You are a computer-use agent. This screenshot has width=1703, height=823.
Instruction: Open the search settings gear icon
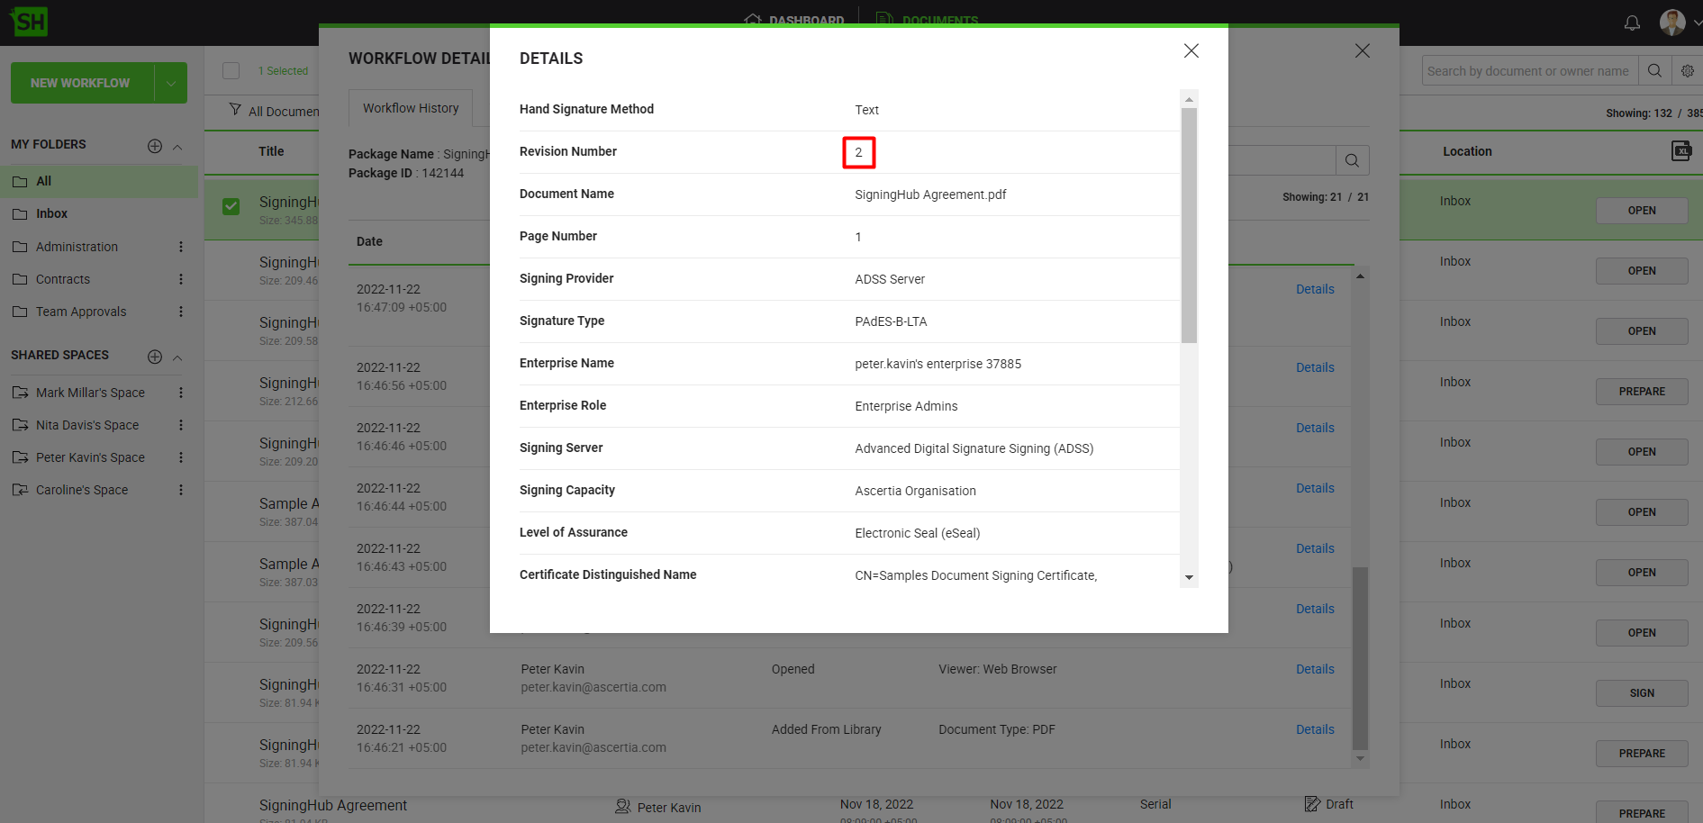tap(1687, 71)
